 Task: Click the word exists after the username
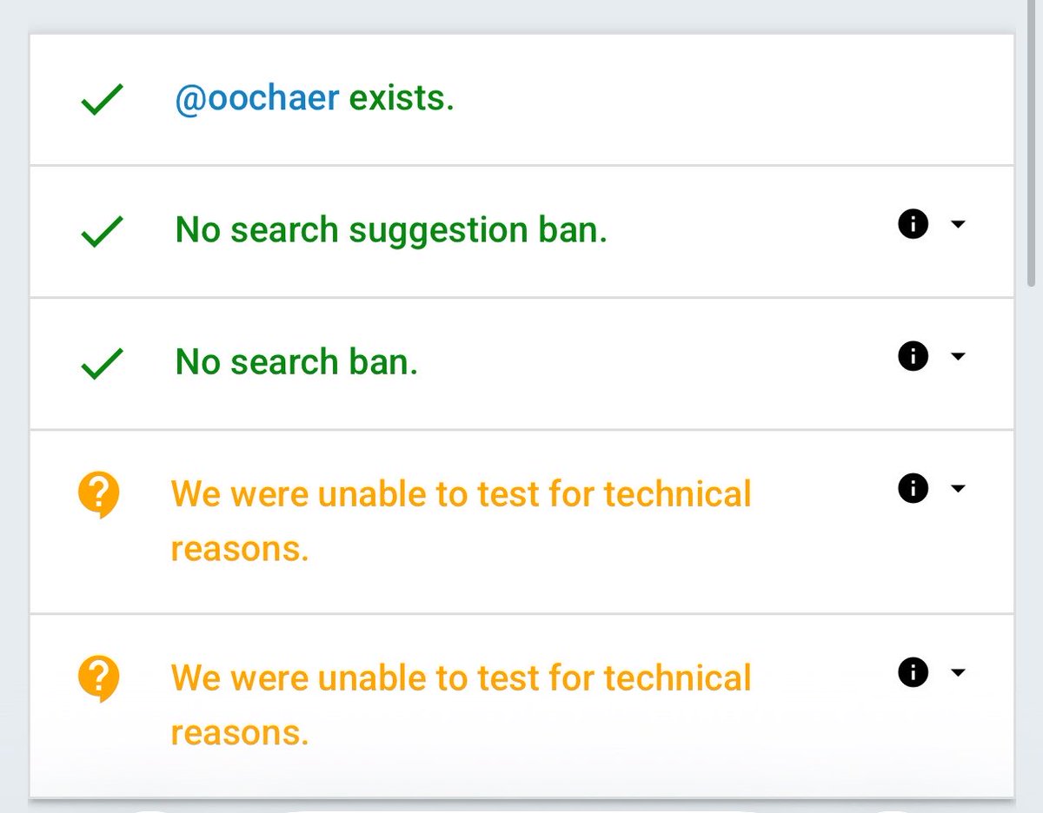[x=402, y=99]
